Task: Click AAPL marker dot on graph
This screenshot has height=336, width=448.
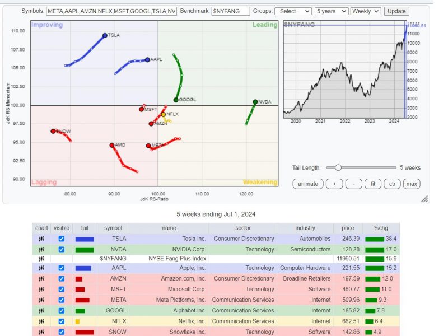Action: (147, 60)
